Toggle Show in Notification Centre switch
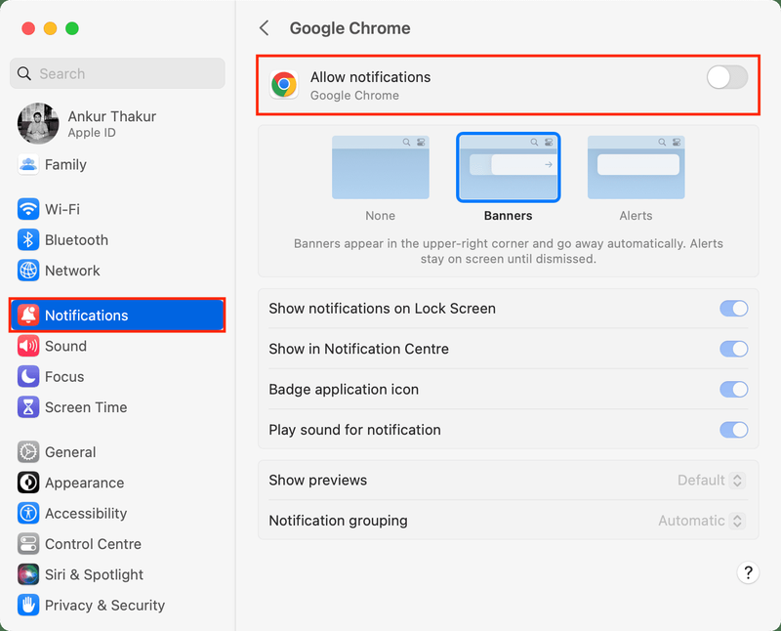Image resolution: width=781 pixels, height=631 pixels. coord(734,349)
